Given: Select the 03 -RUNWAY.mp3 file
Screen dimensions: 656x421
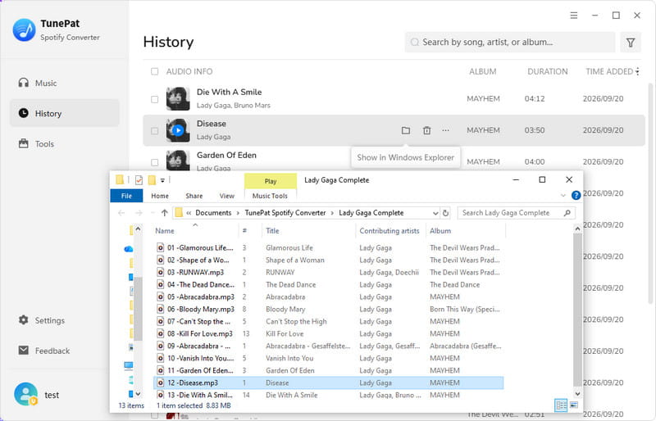Looking at the screenshot, I should (195, 272).
